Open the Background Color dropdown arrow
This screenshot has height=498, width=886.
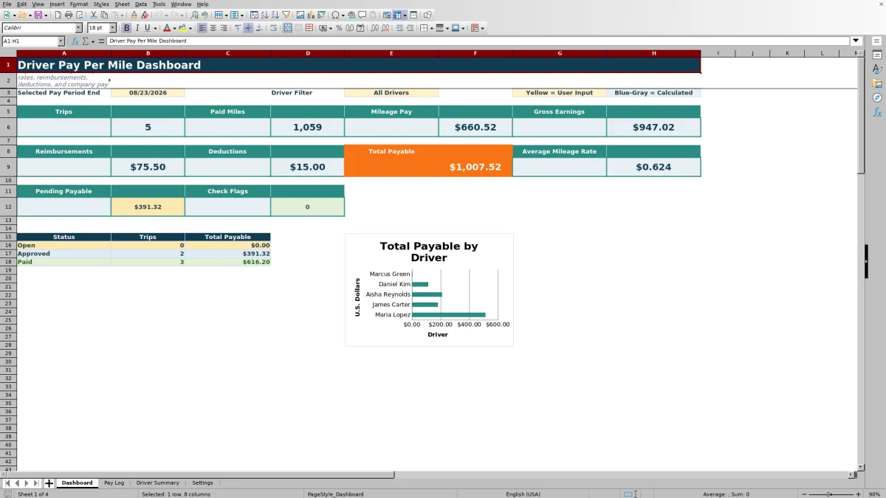[190, 28]
